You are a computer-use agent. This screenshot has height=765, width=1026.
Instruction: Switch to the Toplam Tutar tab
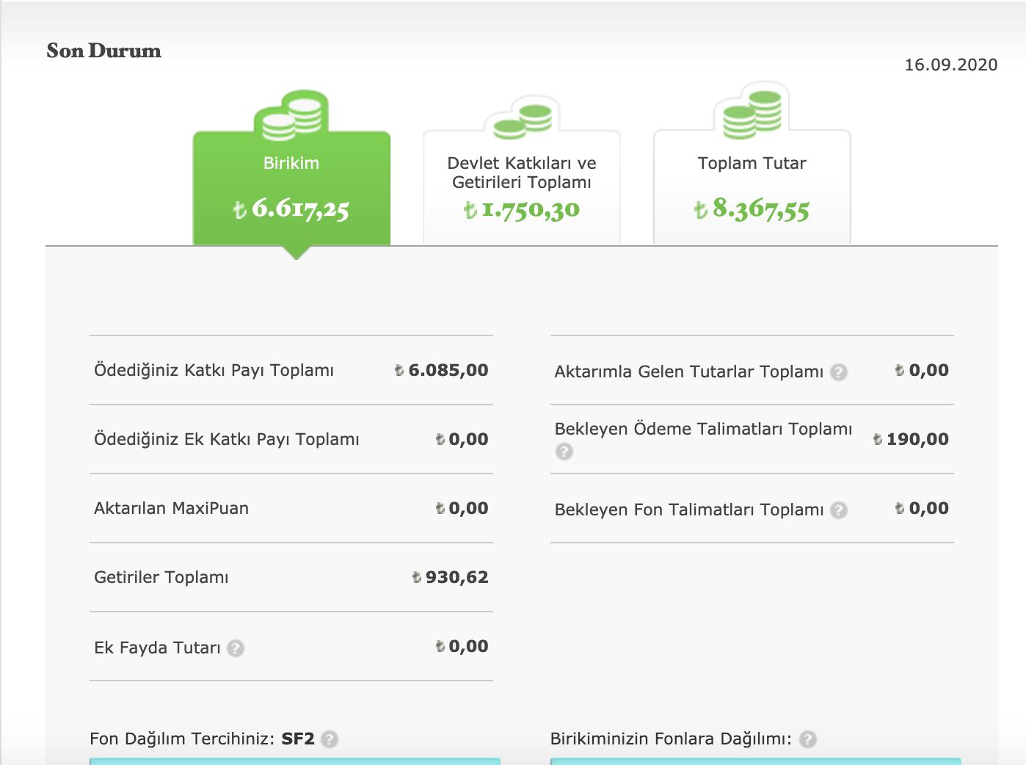pos(752,188)
